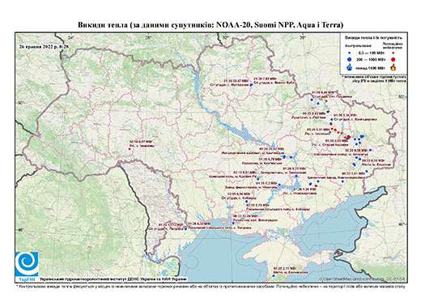Select the large red circle in legend
421x298 pixels.
tap(393, 59)
